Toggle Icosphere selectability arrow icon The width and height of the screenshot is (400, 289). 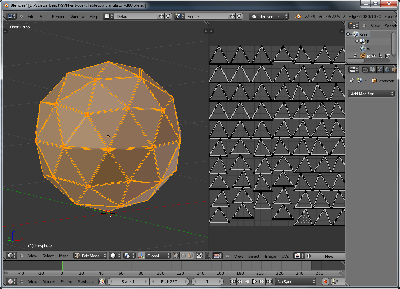381,56
